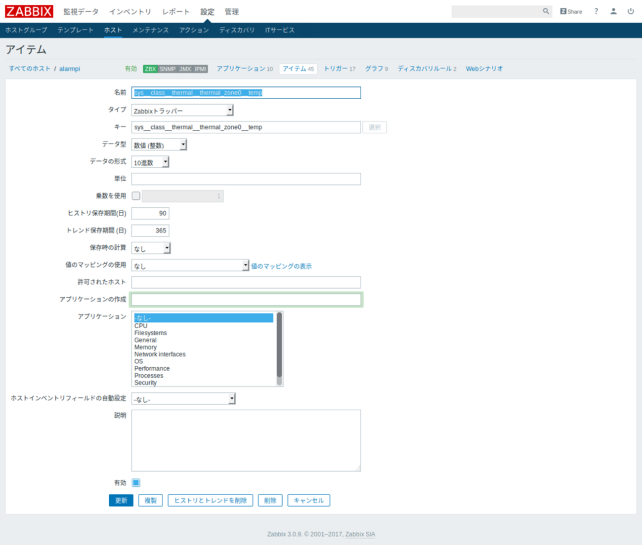Open the 保存時の計算 dropdown

click(x=151, y=248)
